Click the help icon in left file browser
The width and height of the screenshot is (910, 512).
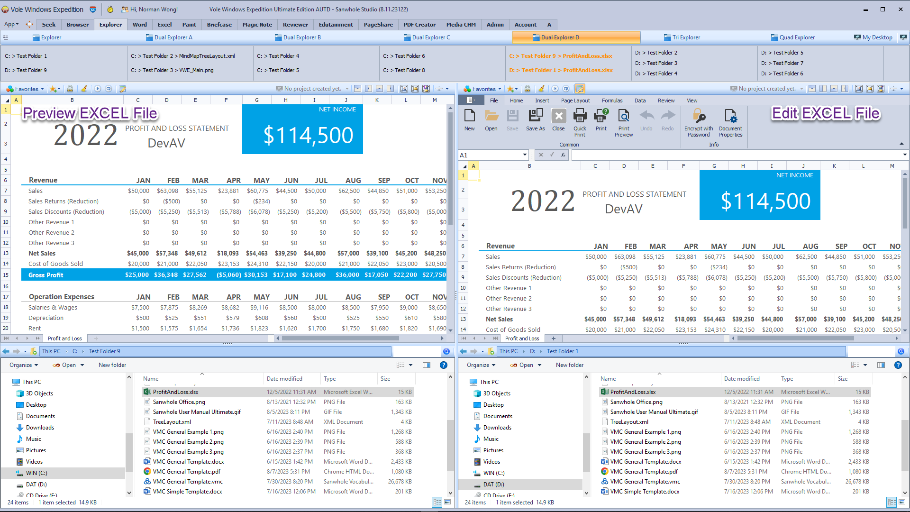click(x=444, y=365)
